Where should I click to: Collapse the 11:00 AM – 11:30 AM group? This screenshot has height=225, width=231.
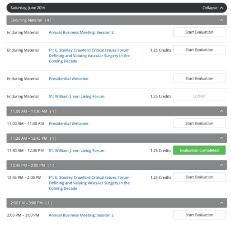pyautogui.click(x=221, y=111)
